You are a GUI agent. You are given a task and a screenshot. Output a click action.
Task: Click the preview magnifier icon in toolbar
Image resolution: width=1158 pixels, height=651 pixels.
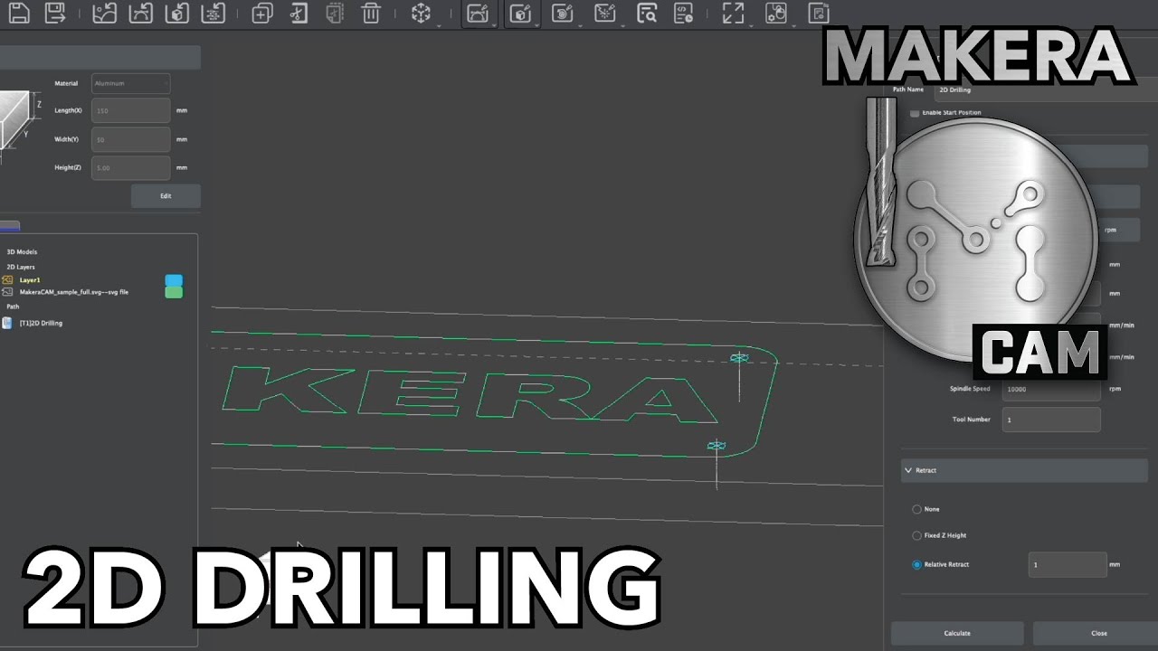pyautogui.click(x=646, y=13)
